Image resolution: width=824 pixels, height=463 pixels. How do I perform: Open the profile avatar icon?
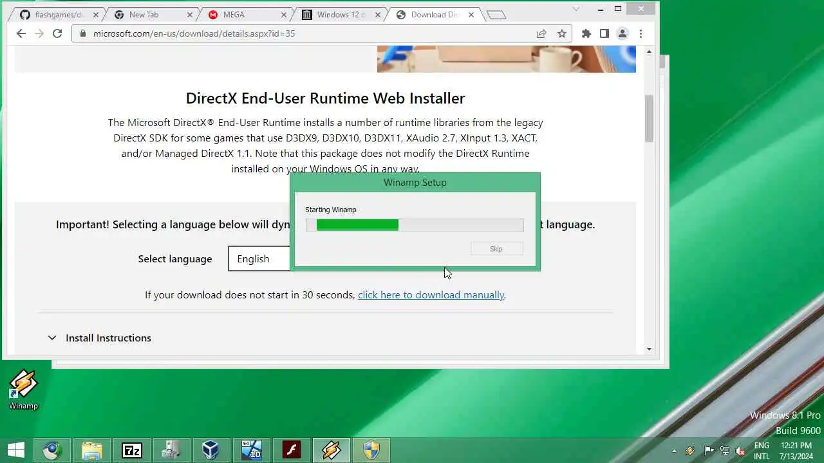tap(622, 33)
